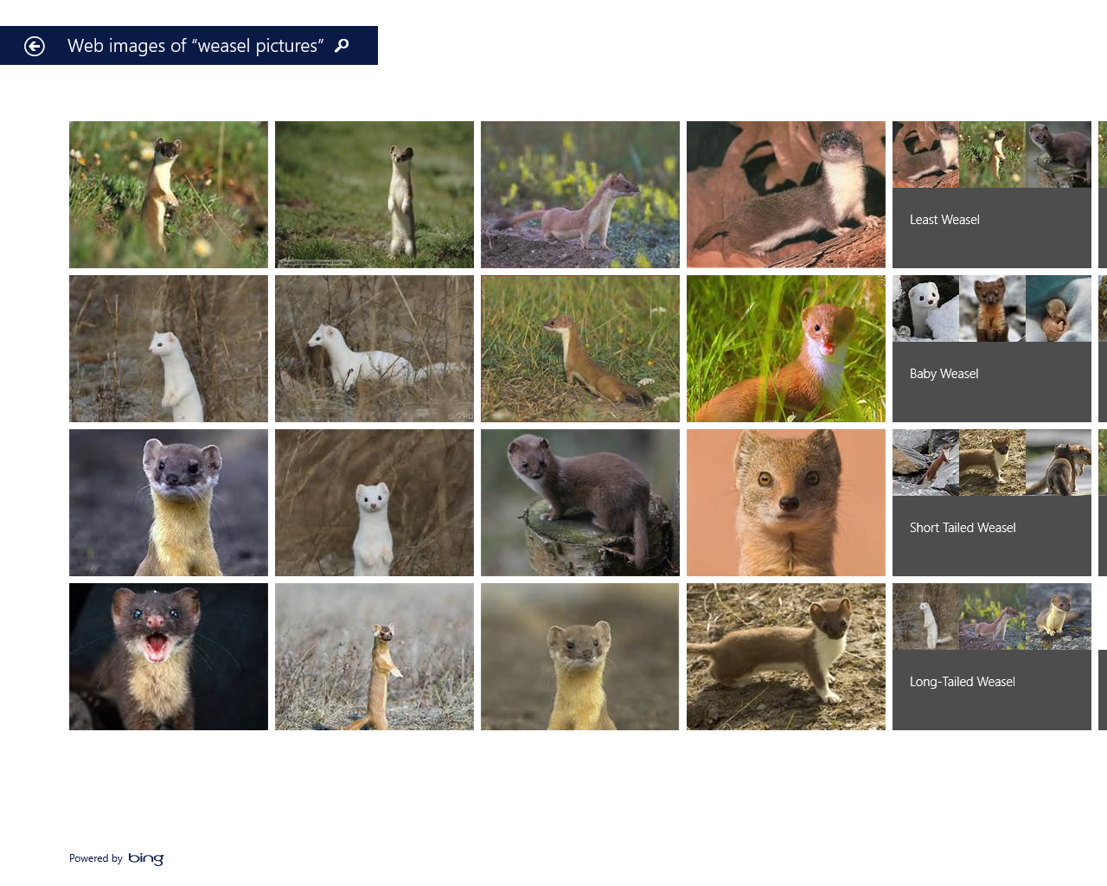
Task: Open the weasel standing on green hillside
Action: pyautogui.click(x=374, y=195)
